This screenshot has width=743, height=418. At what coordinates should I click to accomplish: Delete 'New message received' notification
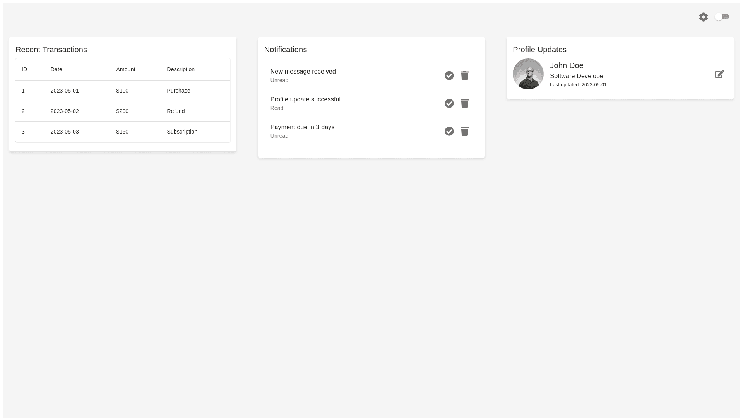464,75
